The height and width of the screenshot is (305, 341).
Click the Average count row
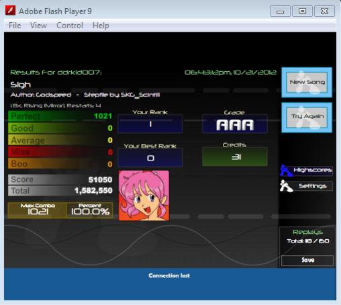60,140
